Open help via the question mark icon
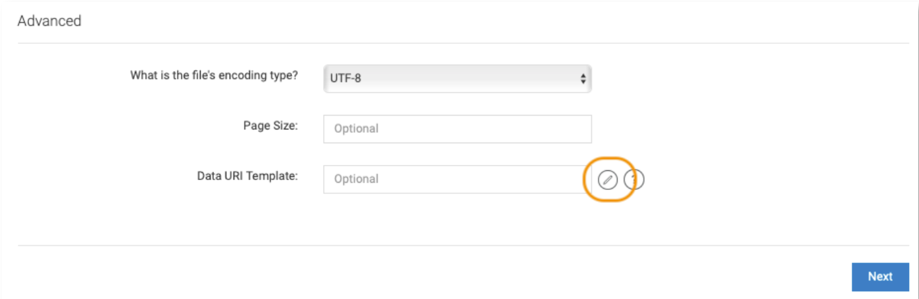The width and height of the screenshot is (919, 299). tap(635, 179)
